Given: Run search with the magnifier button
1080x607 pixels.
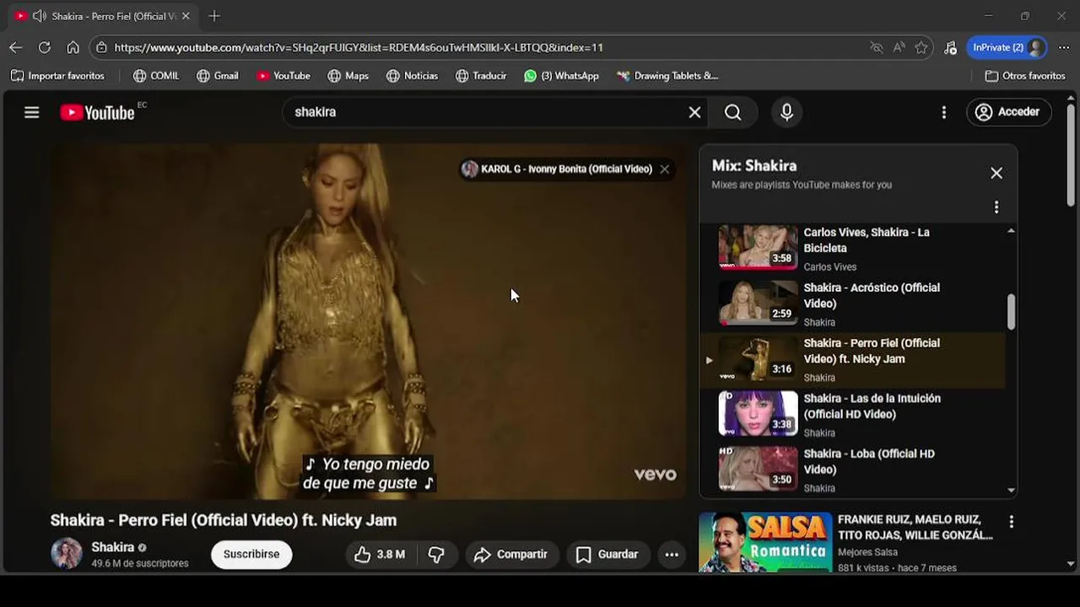Looking at the screenshot, I should click(x=732, y=112).
